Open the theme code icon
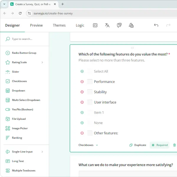 point(131,25)
